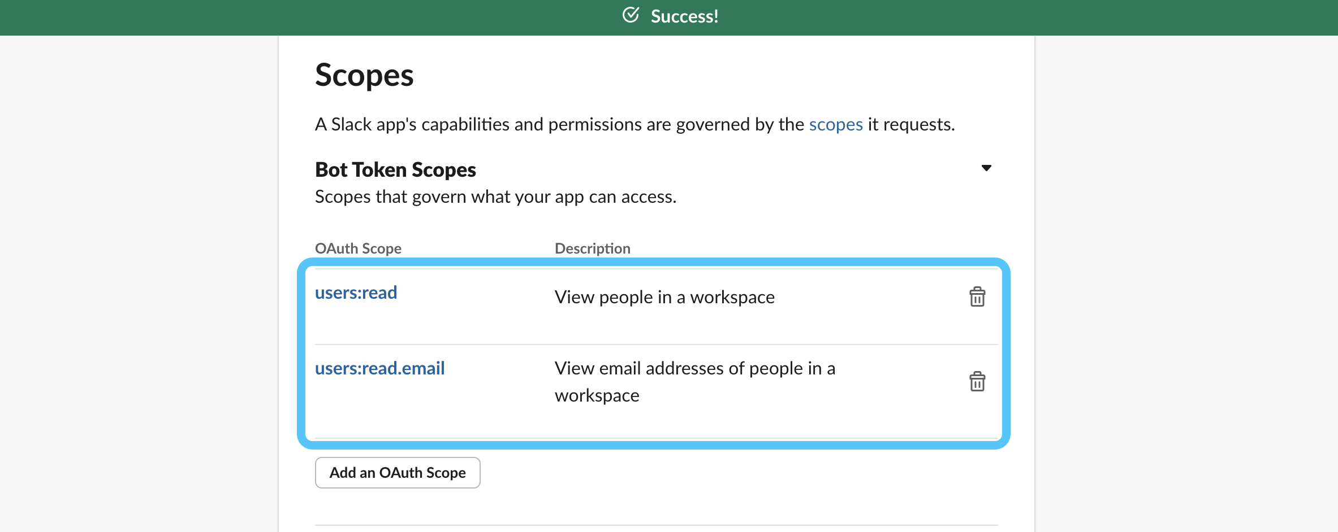Select 'View people in a workspace' description
The height and width of the screenshot is (532, 1338).
664,297
